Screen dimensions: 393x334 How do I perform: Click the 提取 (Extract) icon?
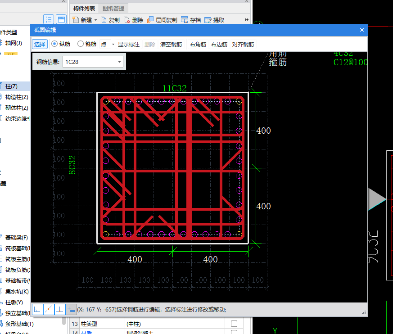pos(208,20)
